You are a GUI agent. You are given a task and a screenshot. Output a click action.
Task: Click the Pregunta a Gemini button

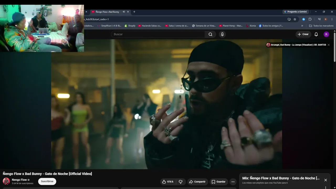295,12
